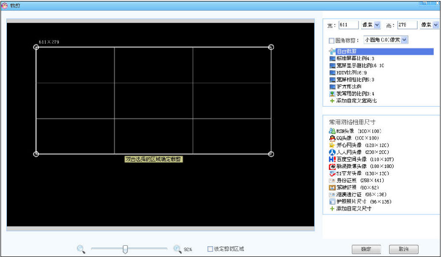Click the QQ penguin avatar icon

(x=332, y=138)
